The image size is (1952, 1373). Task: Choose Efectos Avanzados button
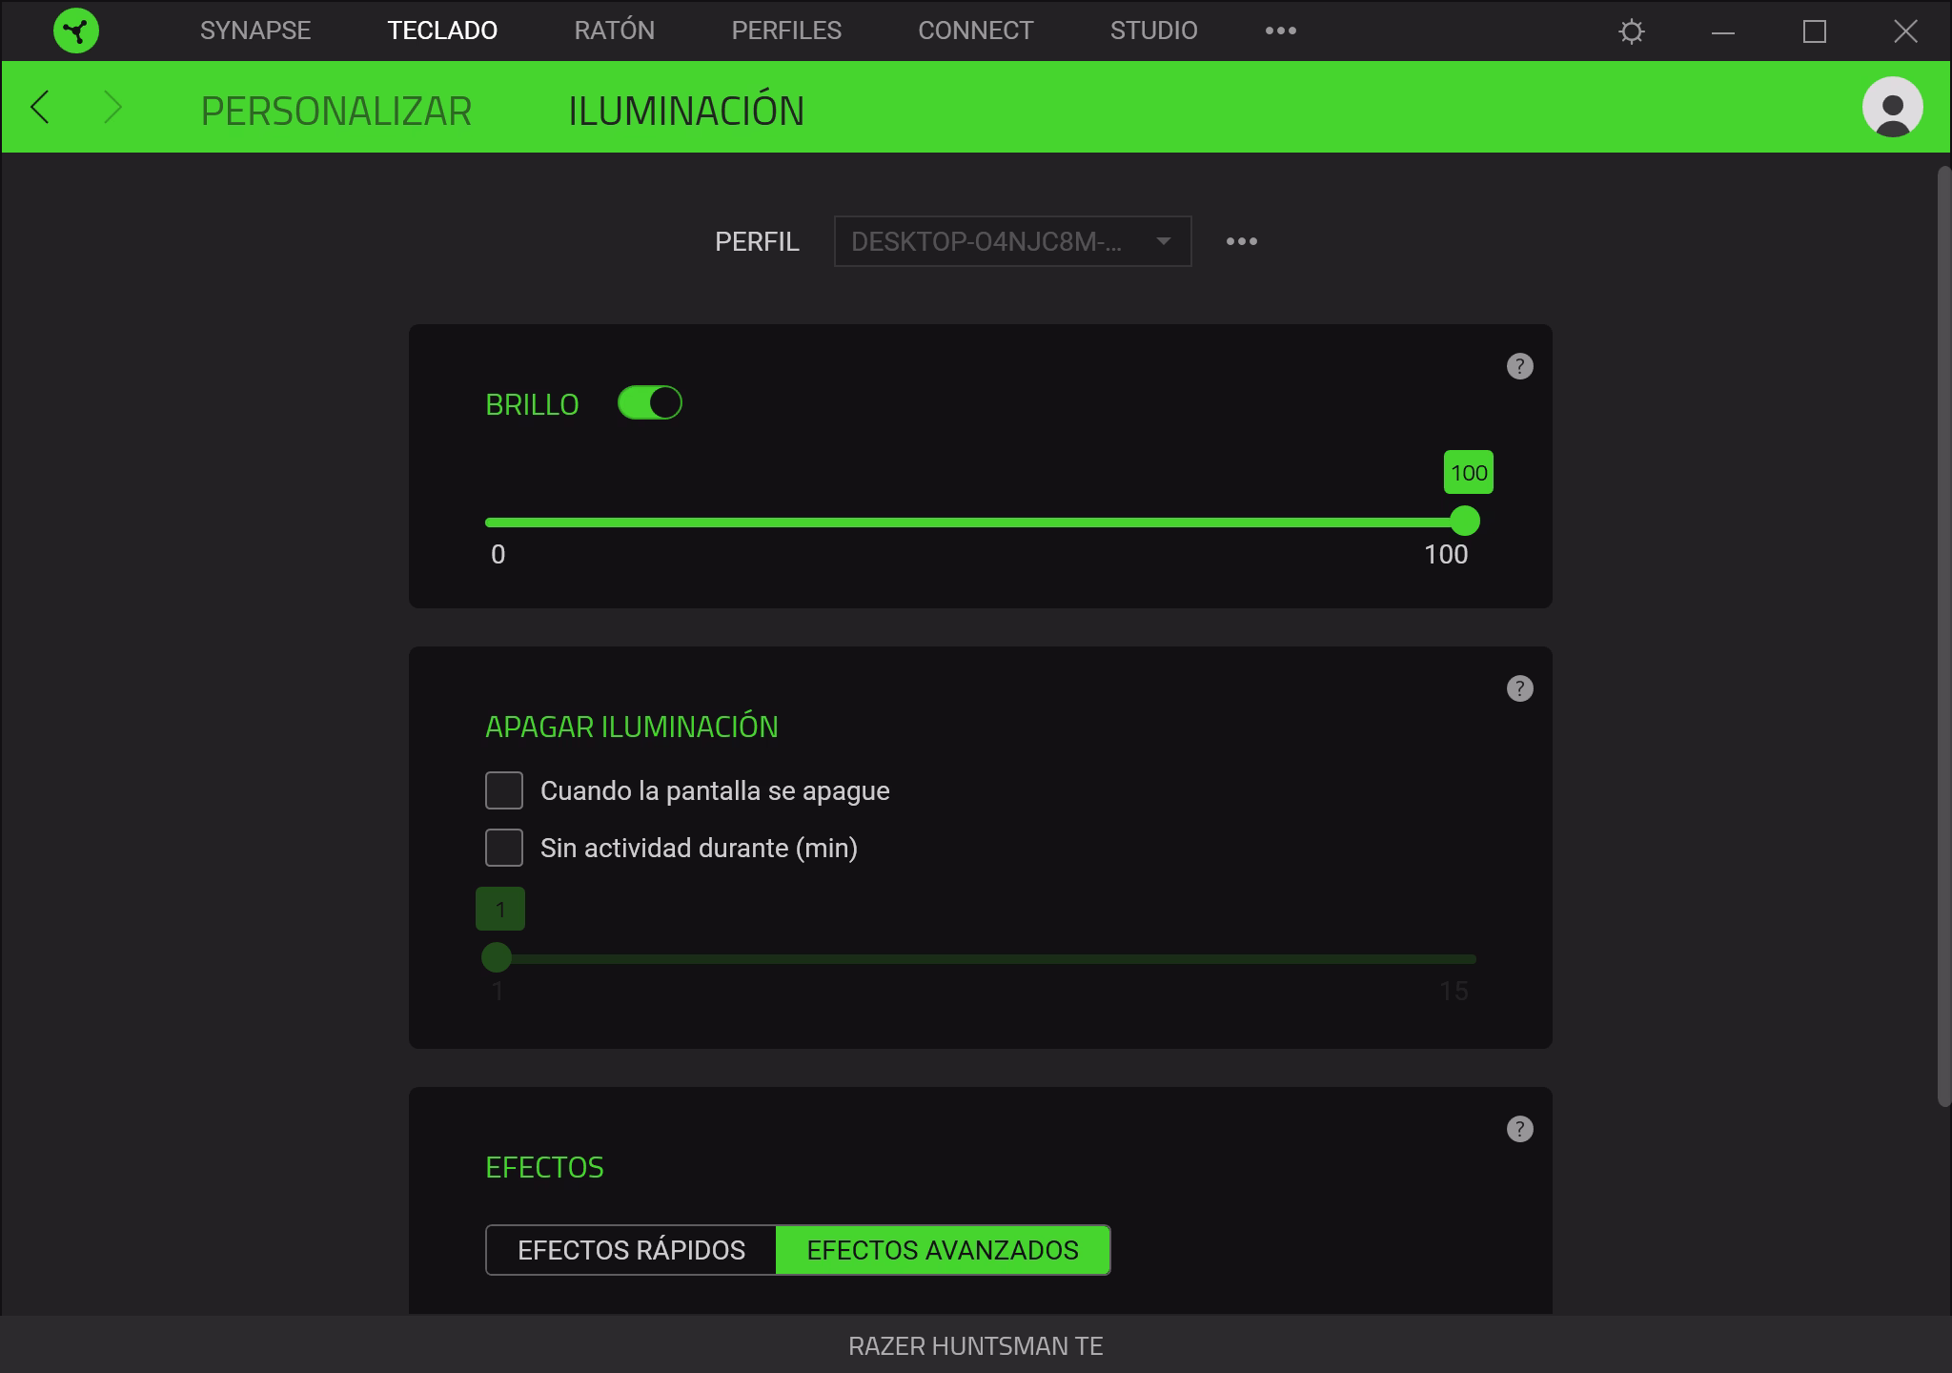pos(942,1250)
